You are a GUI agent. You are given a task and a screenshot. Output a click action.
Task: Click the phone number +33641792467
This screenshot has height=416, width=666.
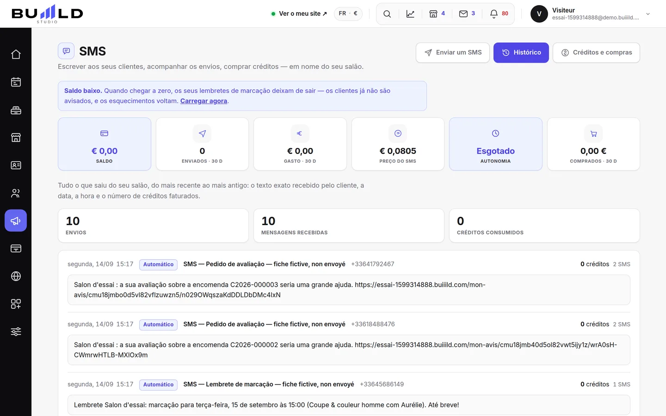pos(372,264)
